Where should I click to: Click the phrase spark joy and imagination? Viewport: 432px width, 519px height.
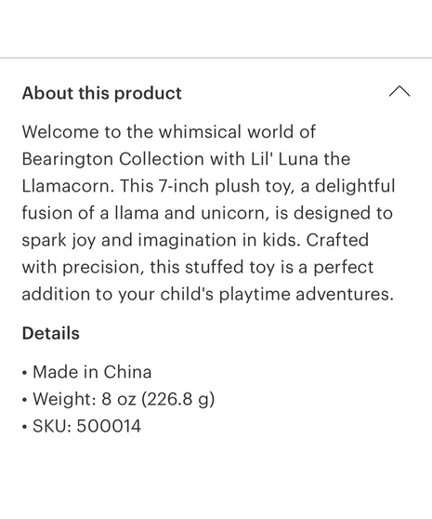[129, 241]
